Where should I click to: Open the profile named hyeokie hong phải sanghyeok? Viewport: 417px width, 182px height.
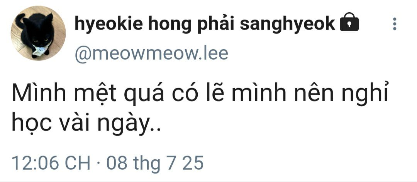coord(205,24)
